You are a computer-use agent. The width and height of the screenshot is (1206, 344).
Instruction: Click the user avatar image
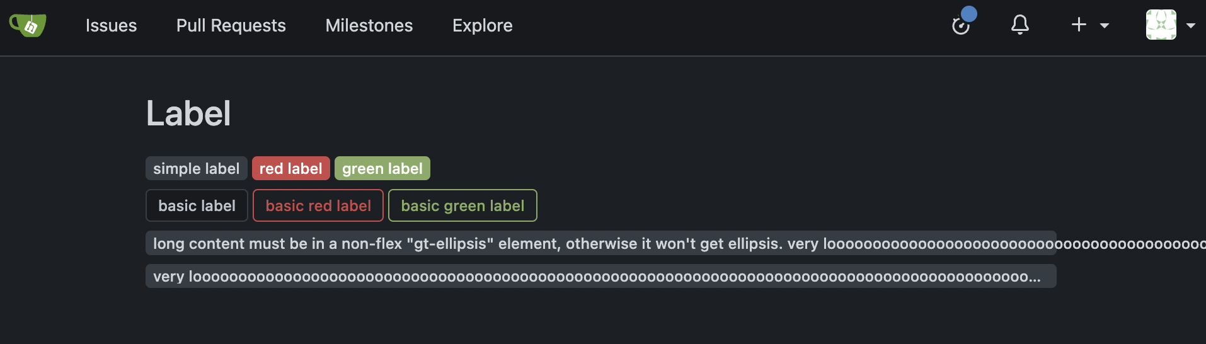(1161, 25)
